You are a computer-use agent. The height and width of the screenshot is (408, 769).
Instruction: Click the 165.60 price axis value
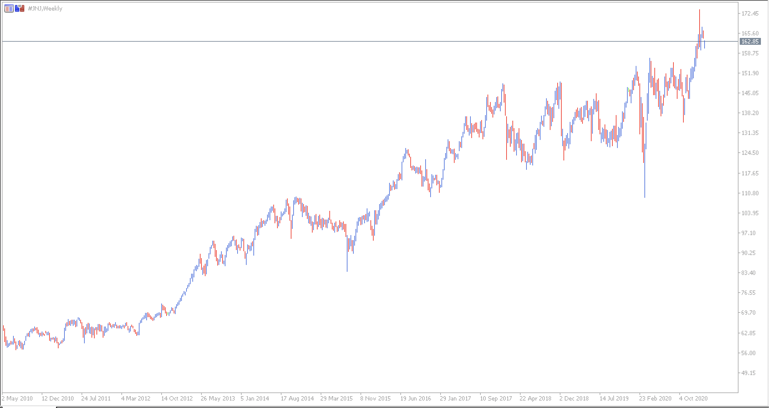click(750, 33)
